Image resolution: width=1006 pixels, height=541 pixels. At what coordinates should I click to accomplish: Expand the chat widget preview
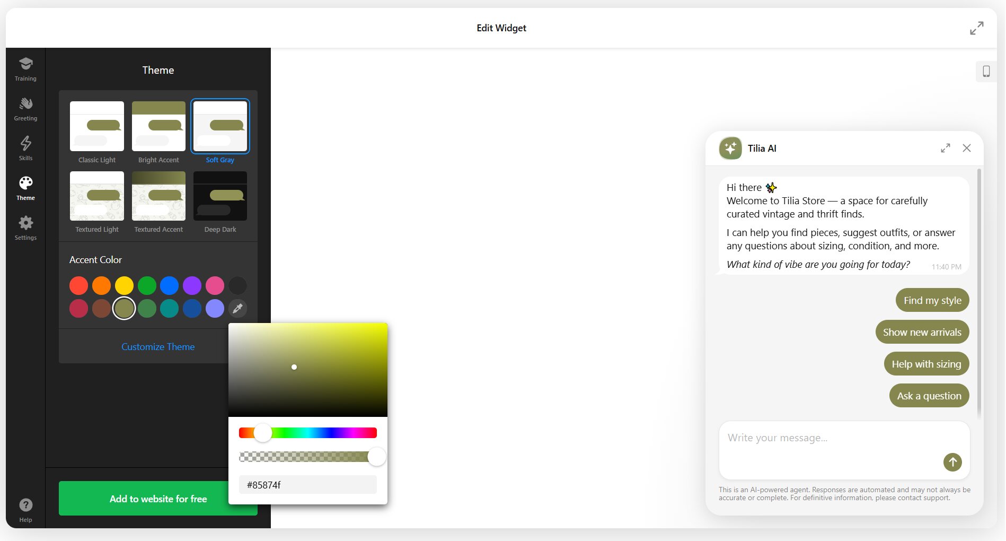[x=946, y=149]
